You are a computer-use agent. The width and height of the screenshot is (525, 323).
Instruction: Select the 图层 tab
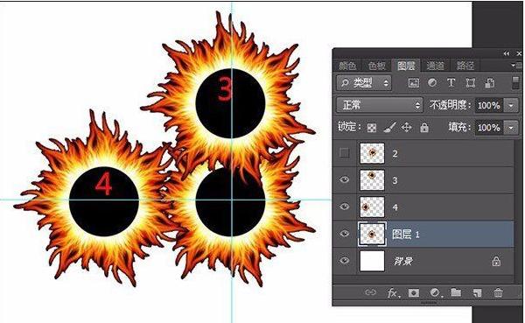pyautogui.click(x=407, y=66)
